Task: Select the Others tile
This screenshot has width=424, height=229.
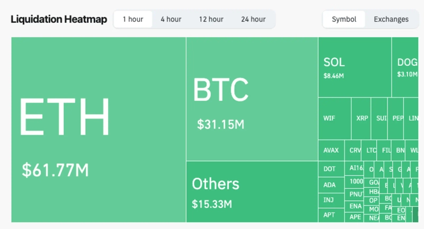Action: point(252,192)
